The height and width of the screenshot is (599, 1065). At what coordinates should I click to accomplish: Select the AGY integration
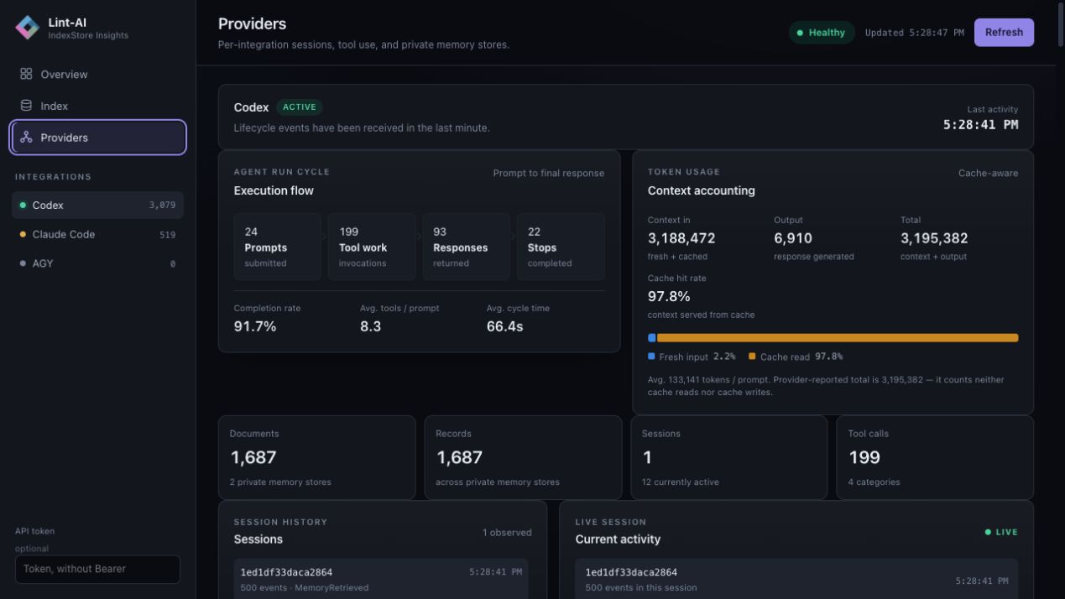98,263
